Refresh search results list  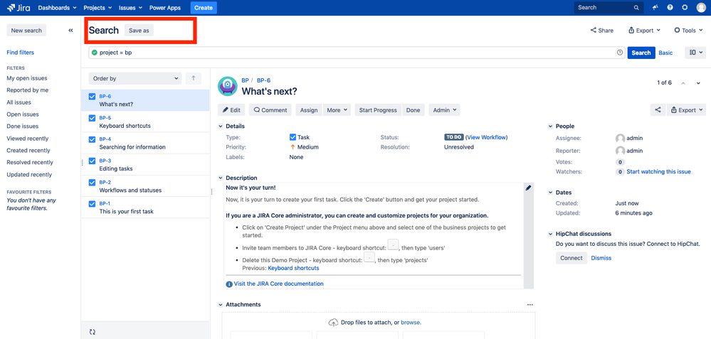(93, 332)
